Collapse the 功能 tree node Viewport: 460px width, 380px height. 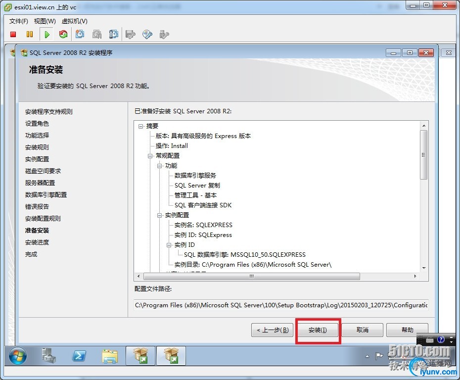[160, 166]
